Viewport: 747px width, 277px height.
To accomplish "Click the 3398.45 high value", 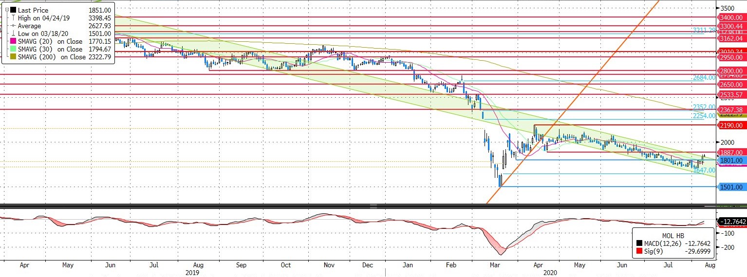I will point(101,17).
